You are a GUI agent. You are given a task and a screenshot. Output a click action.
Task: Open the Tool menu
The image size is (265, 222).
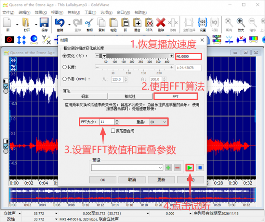[90, 12]
